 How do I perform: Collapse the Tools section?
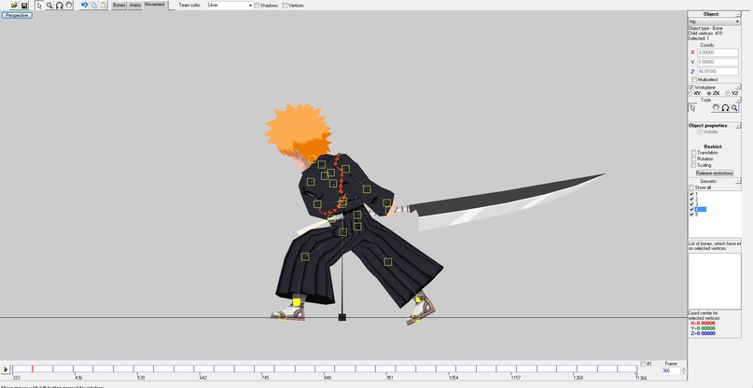point(738,100)
